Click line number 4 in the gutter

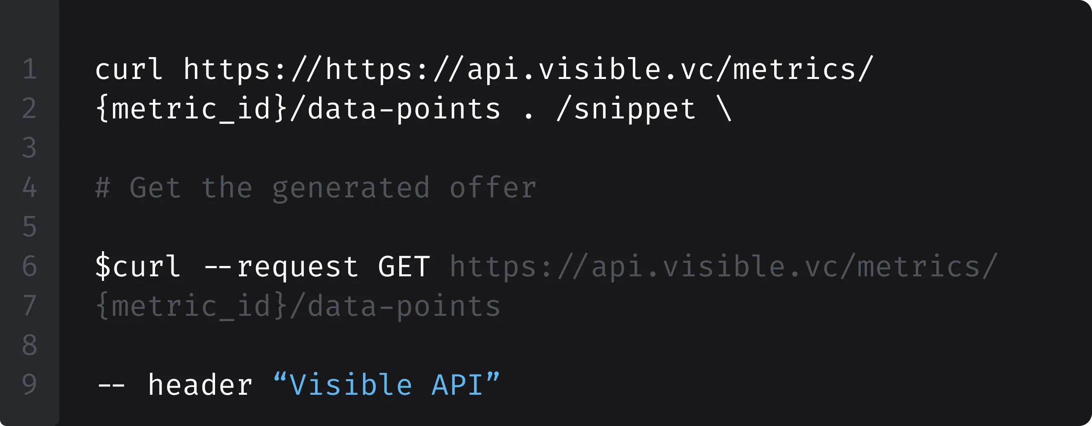tap(30, 188)
